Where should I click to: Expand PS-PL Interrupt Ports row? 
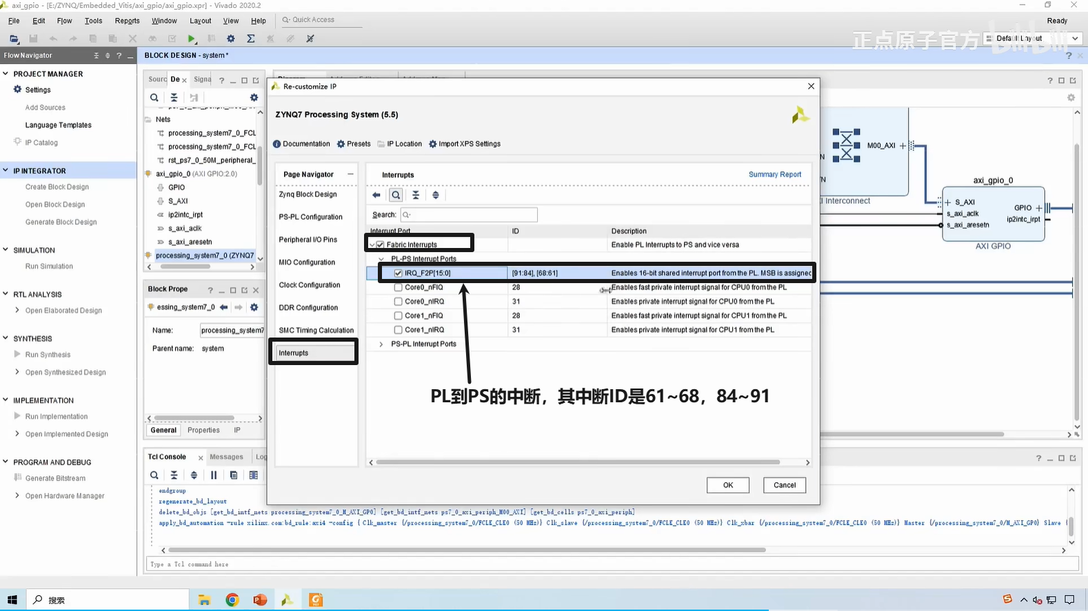pyautogui.click(x=381, y=344)
